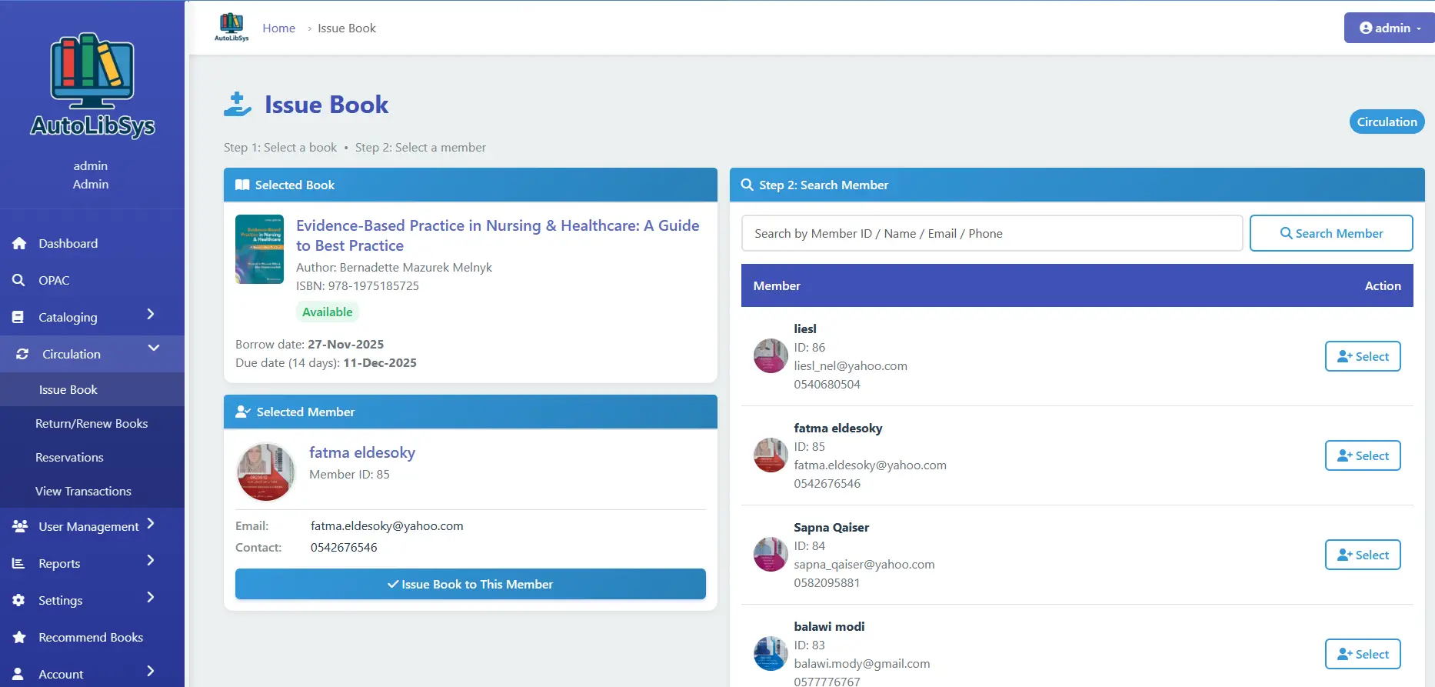
Task: Click the OPAC magnifier icon
Action: point(18,280)
